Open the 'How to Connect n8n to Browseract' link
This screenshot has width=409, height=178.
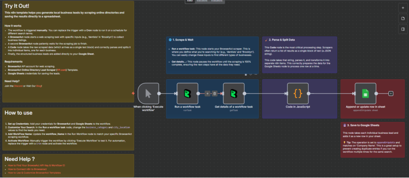click(x=27, y=169)
